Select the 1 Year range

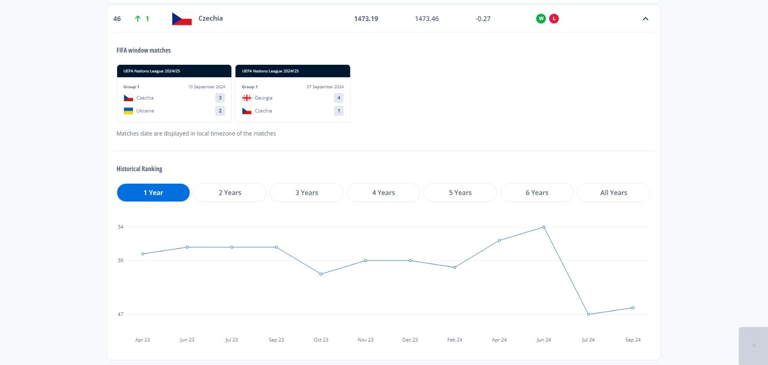(153, 193)
